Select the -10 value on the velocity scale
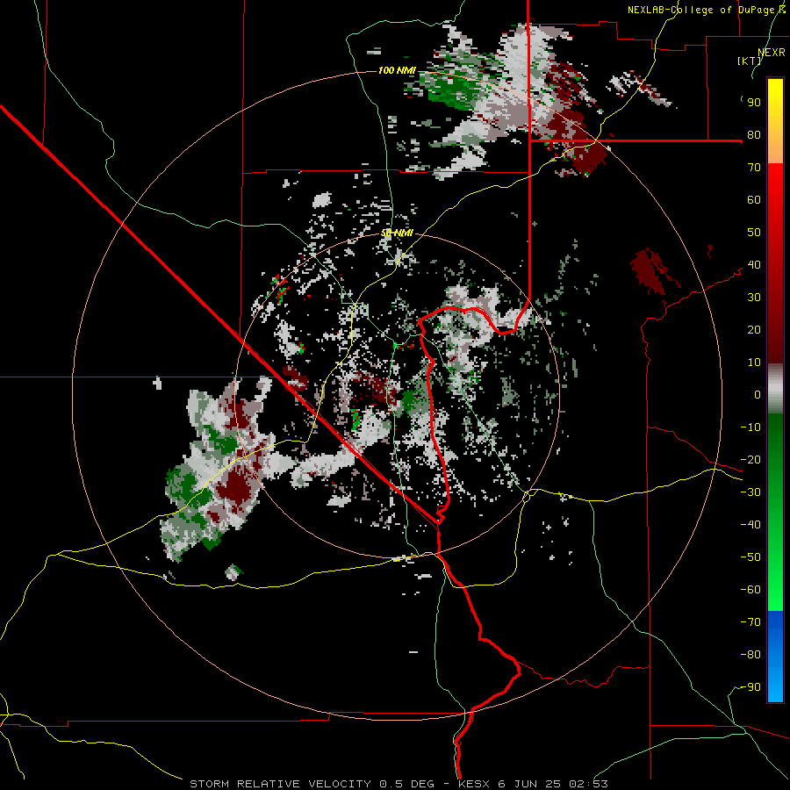This screenshot has height=790, width=790. coord(750,427)
